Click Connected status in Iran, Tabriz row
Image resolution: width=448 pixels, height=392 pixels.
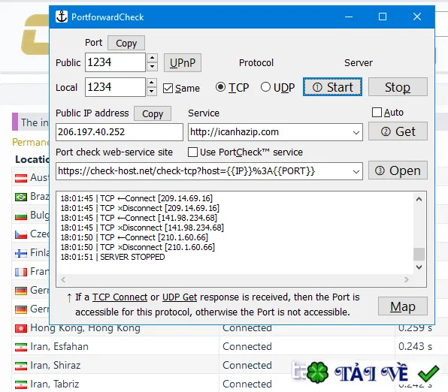click(x=247, y=384)
